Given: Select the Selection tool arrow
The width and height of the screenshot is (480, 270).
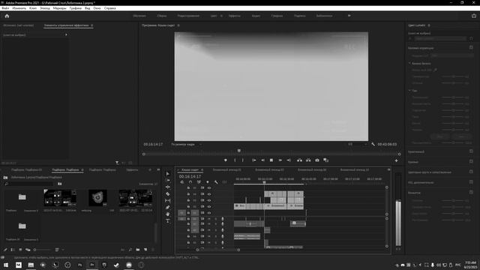Looking at the screenshot, I should [x=168, y=173].
